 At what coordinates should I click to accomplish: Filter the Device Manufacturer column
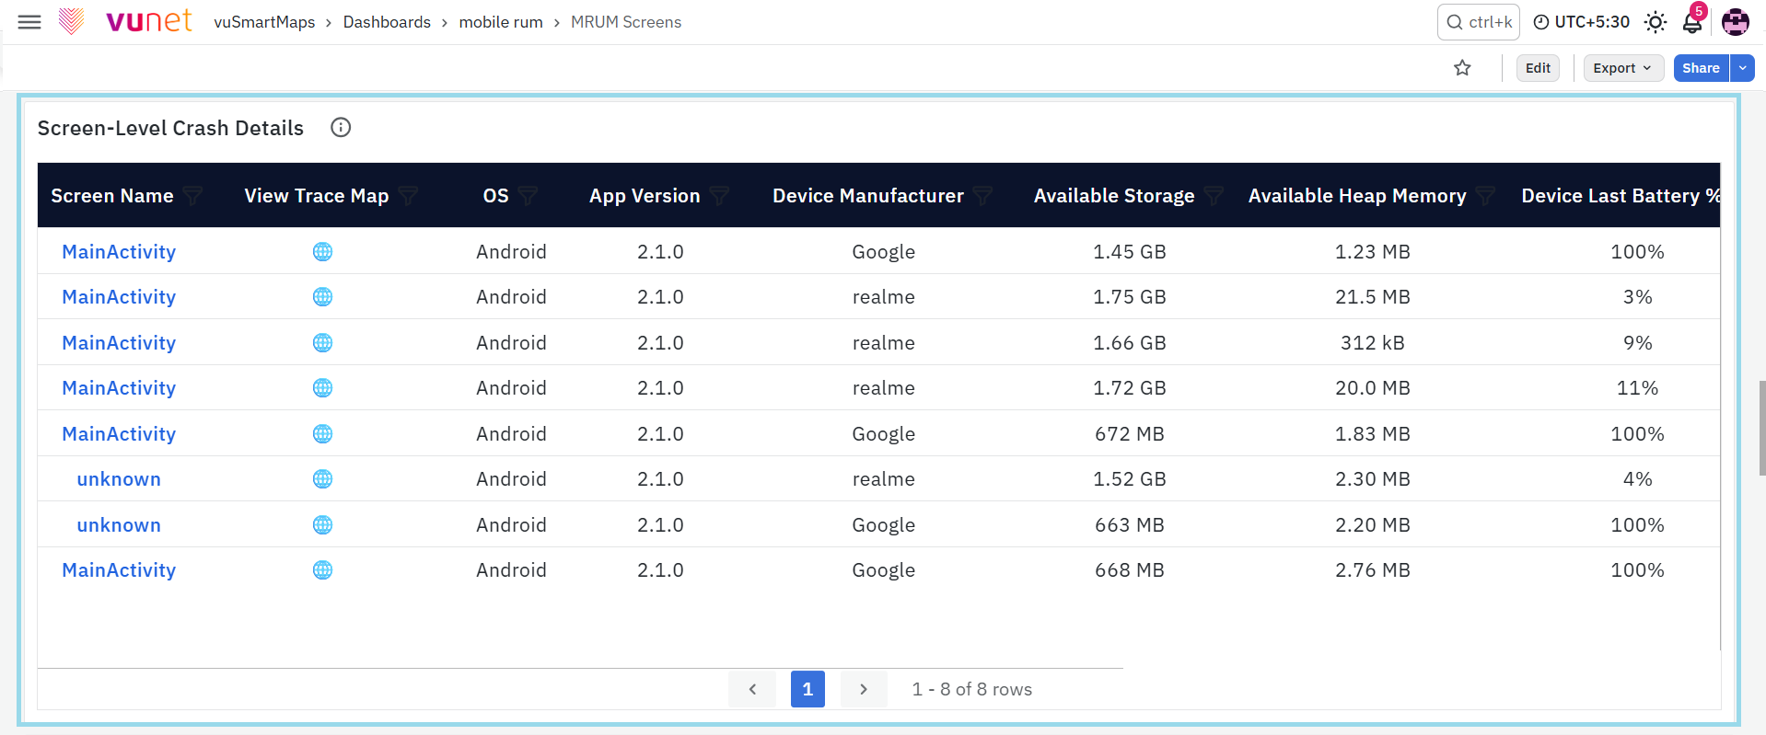pos(982,196)
